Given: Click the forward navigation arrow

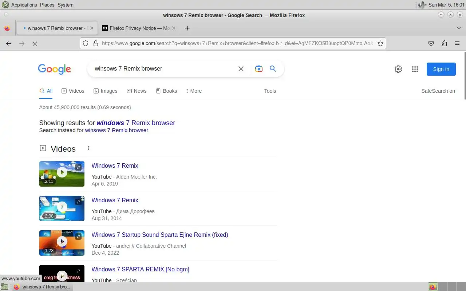Looking at the screenshot, I should pyautogui.click(x=22, y=43).
